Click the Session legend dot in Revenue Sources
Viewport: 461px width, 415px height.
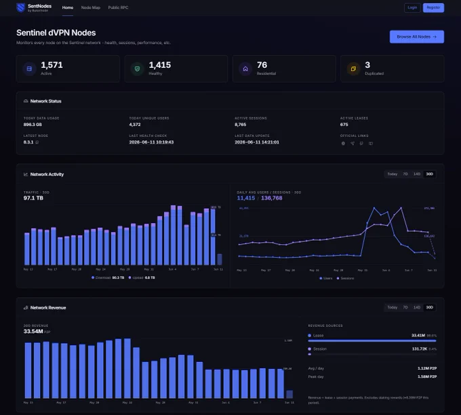(310, 349)
